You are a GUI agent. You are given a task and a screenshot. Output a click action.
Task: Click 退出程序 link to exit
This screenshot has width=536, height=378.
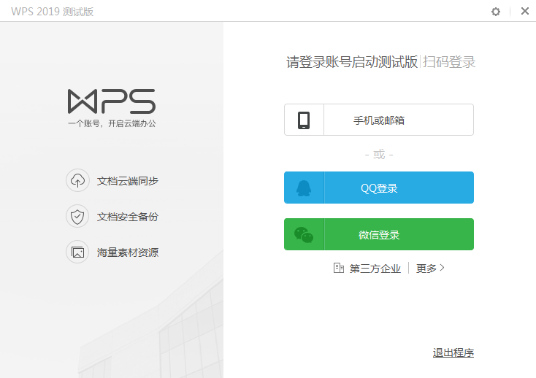[453, 352]
